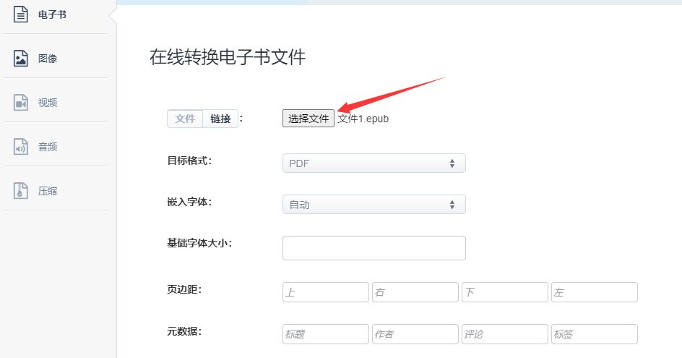This screenshot has height=358, width=682.
Task: Open the compressed archive icon
Action: [x=20, y=191]
